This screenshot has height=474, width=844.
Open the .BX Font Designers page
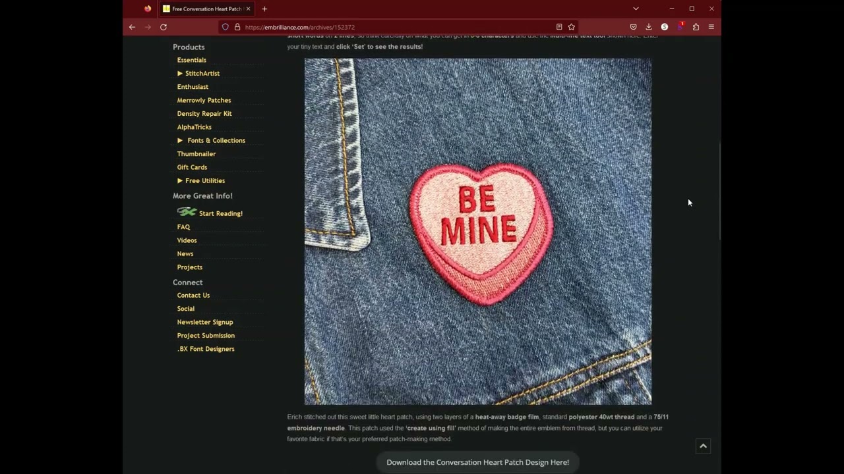(x=206, y=349)
